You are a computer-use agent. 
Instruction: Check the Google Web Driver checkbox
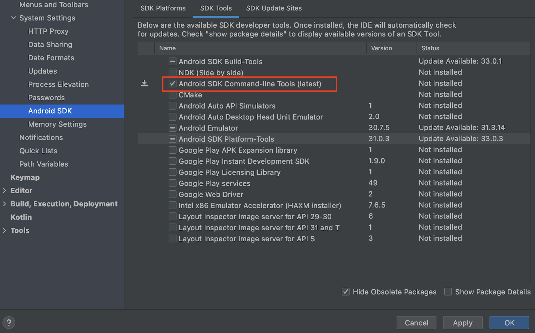tap(172, 194)
